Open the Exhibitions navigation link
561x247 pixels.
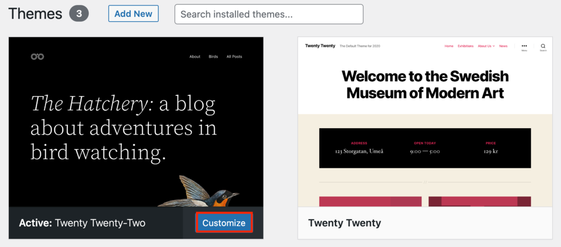tap(466, 46)
